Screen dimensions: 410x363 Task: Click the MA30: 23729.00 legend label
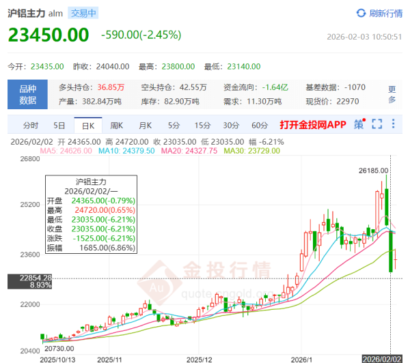pos(251,151)
